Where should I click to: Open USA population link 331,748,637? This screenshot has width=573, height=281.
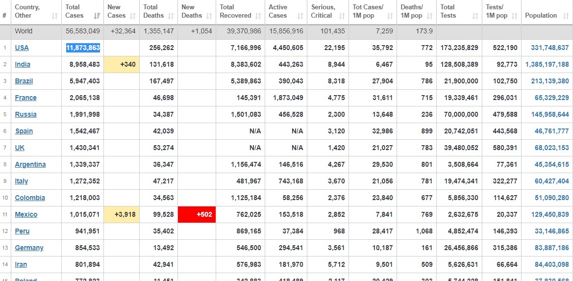(549, 48)
